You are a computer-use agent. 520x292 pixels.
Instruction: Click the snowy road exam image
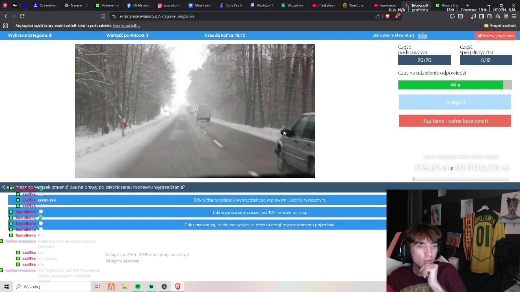[195, 111]
